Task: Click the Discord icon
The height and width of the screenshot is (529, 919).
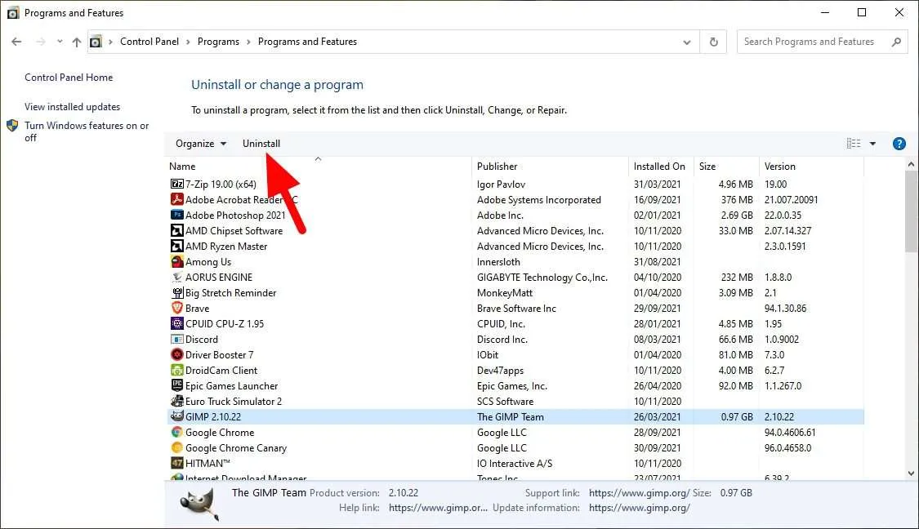Action: [176, 339]
